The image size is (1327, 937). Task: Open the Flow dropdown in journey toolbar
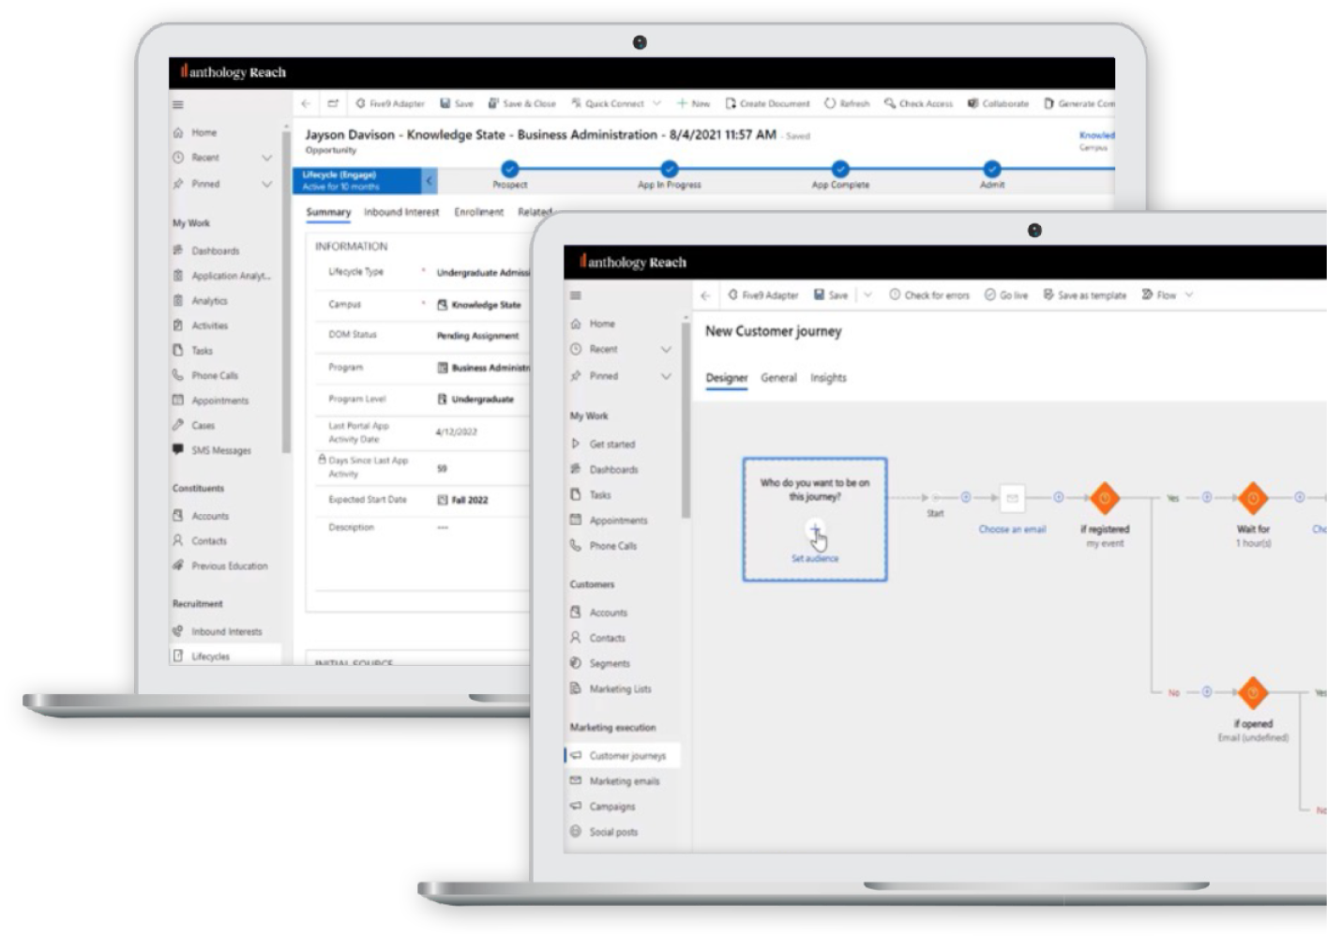pyautogui.click(x=1168, y=295)
